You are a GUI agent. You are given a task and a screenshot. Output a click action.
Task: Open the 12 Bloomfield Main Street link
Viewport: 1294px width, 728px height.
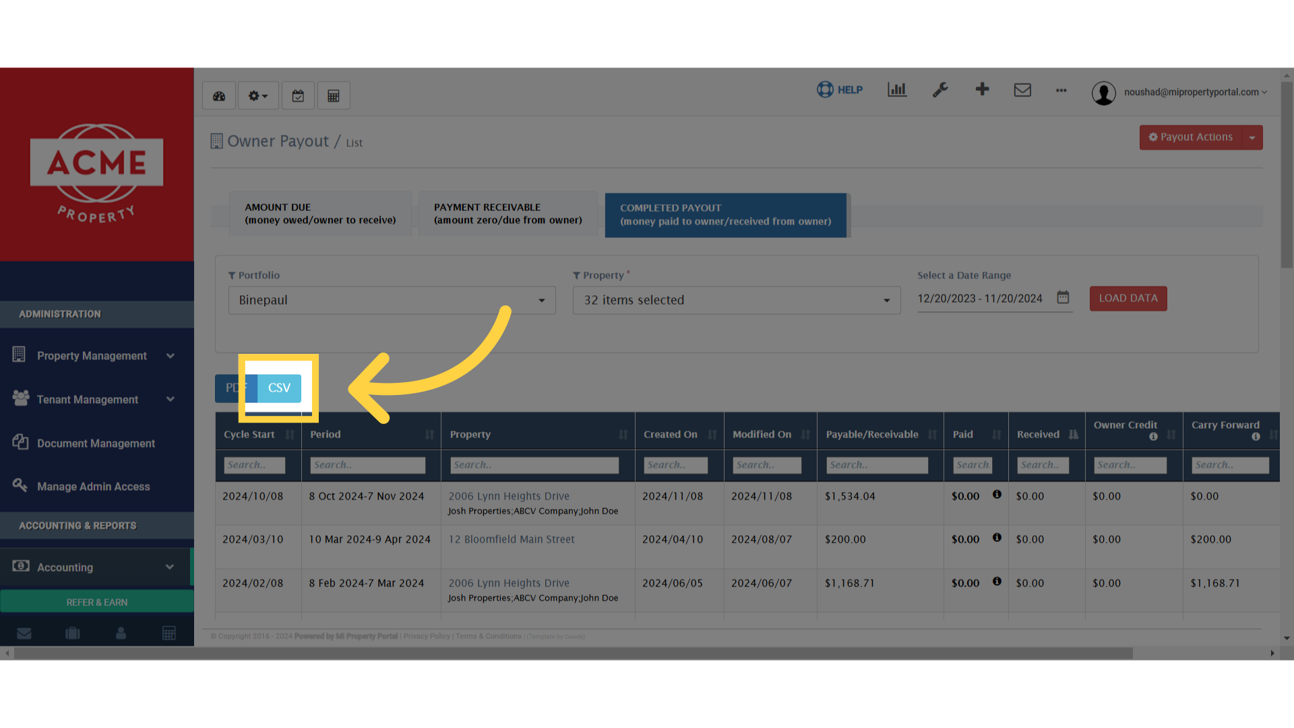tap(512, 539)
